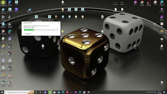Open the notification center icon
This screenshot has width=167, height=94.
coord(164,92)
